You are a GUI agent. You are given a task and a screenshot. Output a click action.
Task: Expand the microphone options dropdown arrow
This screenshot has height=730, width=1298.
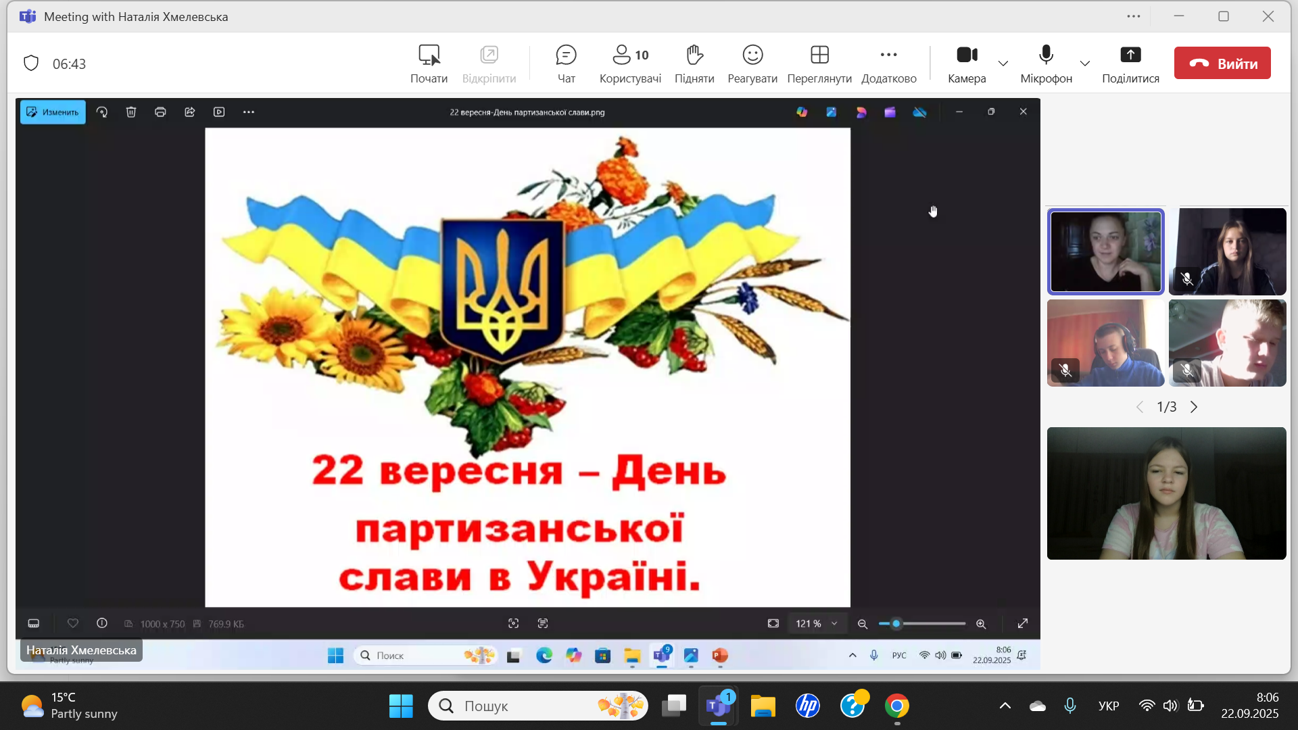[1085, 64]
